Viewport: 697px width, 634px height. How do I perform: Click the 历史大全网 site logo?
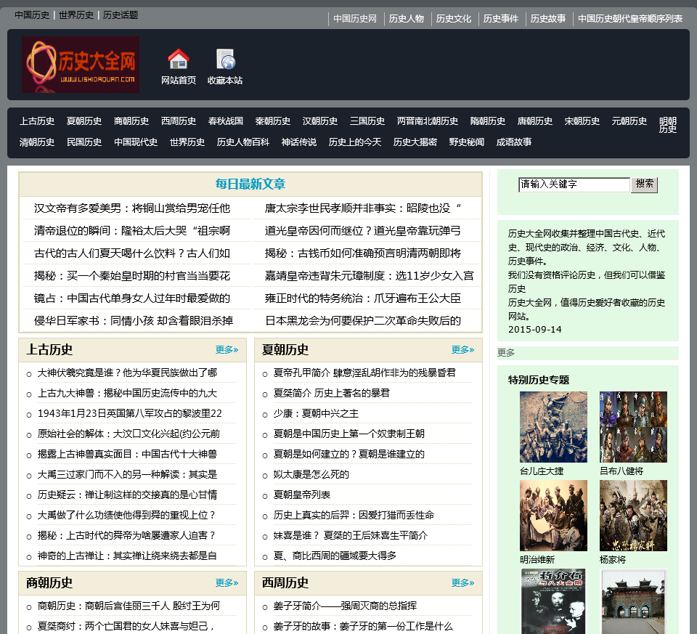click(81, 65)
